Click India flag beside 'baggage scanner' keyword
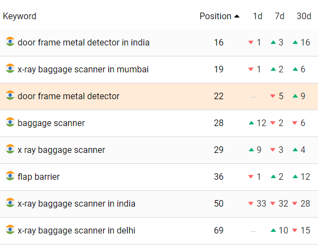 point(10,122)
